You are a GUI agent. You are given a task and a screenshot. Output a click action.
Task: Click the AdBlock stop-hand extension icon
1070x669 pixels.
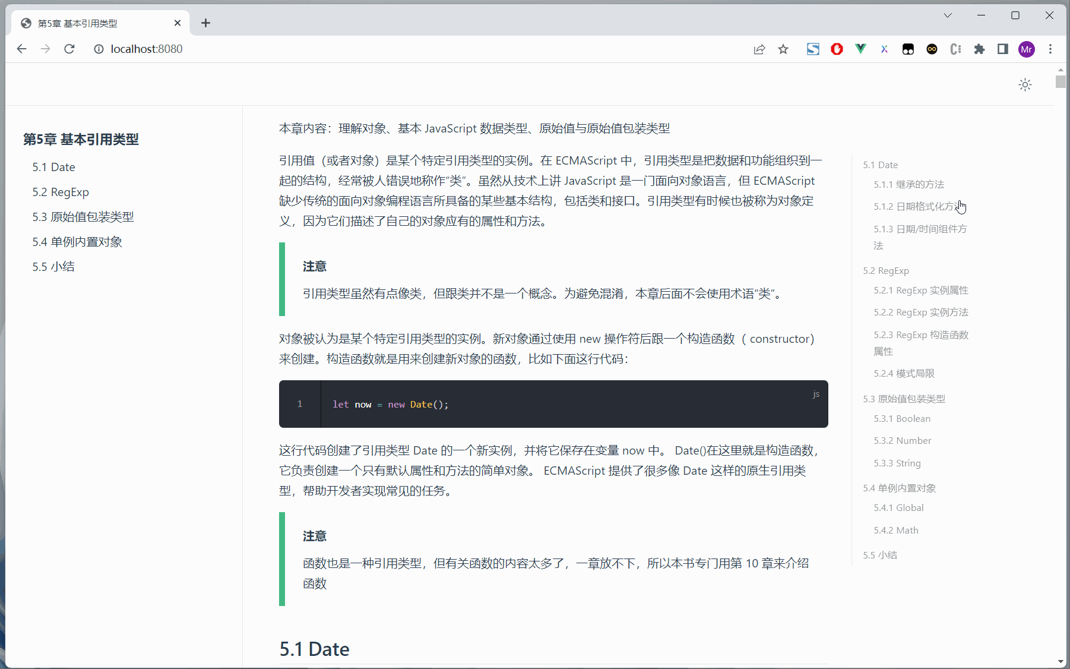[837, 49]
